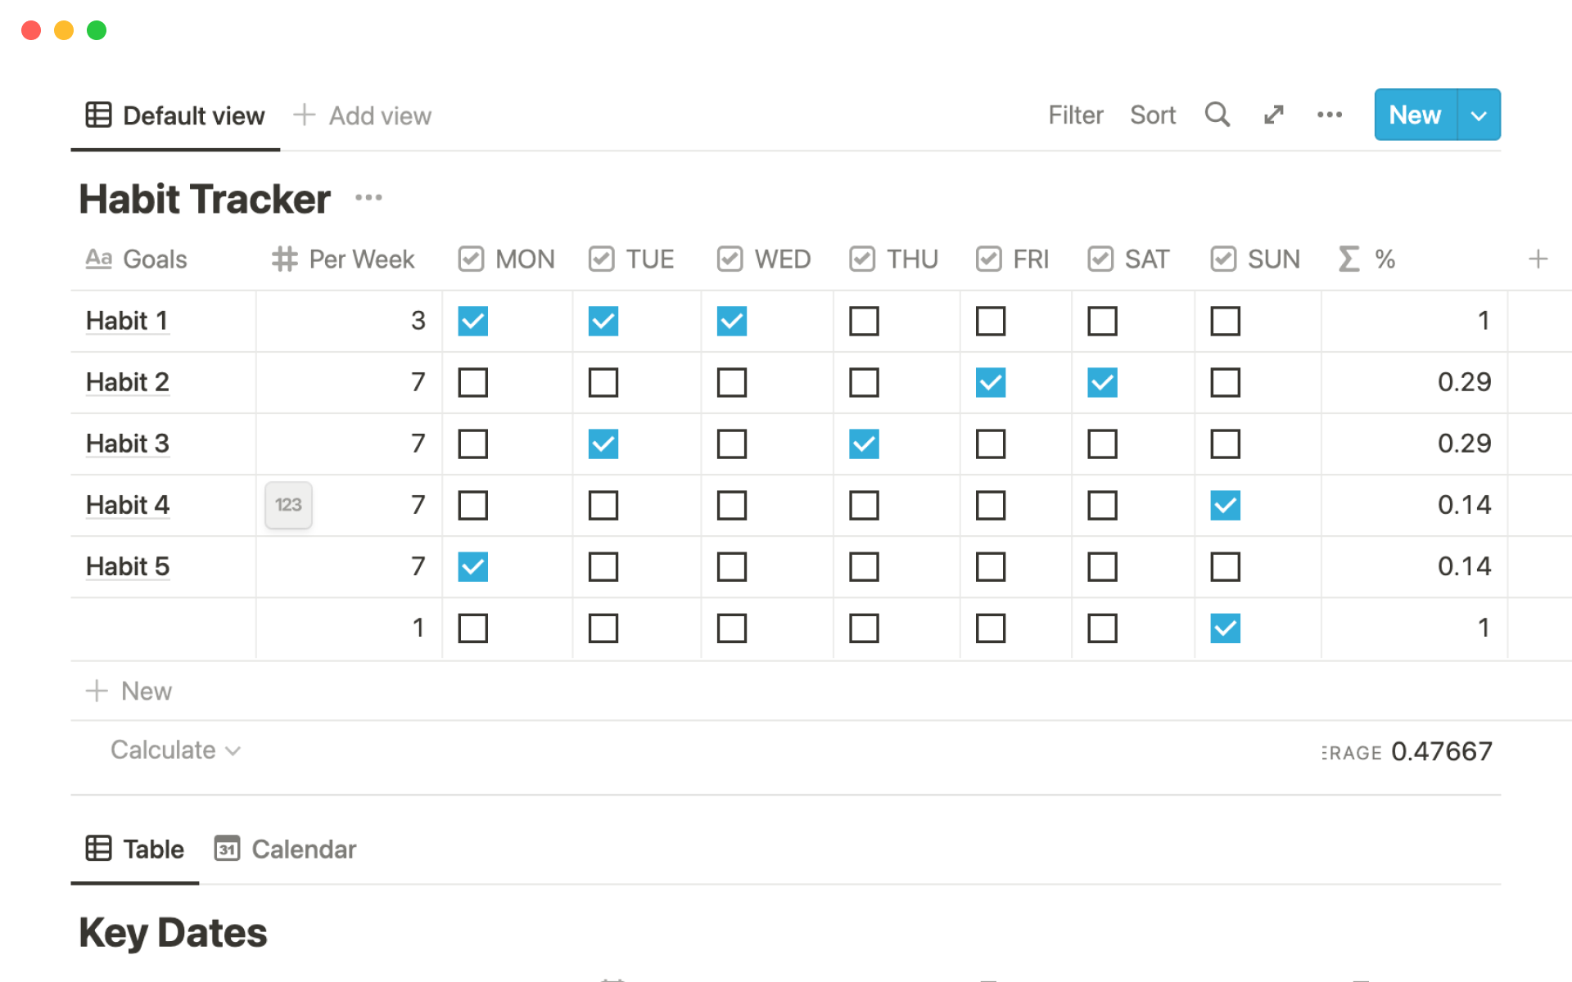This screenshot has height=982, width=1572.
Task: Click the sigma formula % column header
Action: pyautogui.click(x=1367, y=259)
